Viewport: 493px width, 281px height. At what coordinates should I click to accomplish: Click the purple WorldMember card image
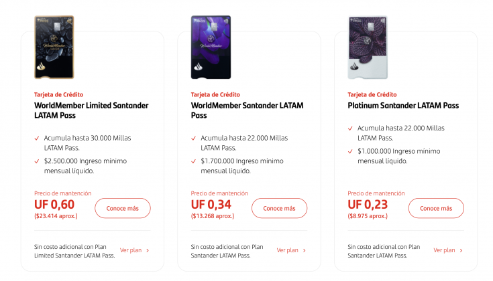click(211, 47)
